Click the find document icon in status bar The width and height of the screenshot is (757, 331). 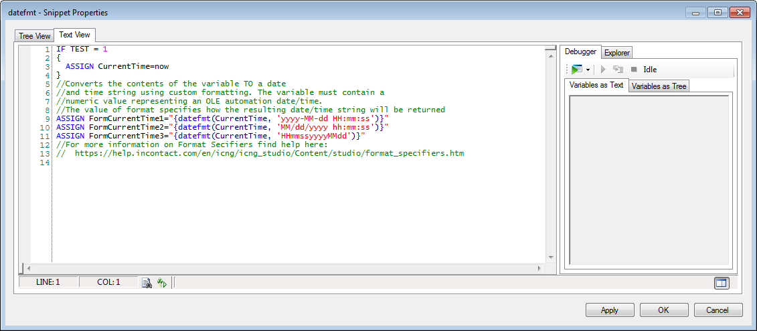pyautogui.click(x=147, y=283)
